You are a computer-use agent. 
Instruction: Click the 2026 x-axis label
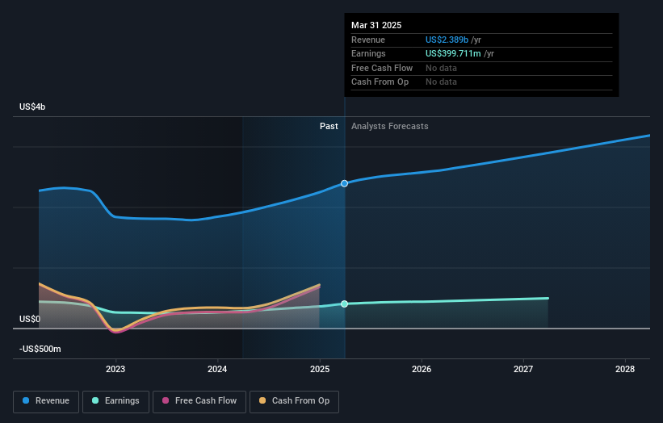422,369
